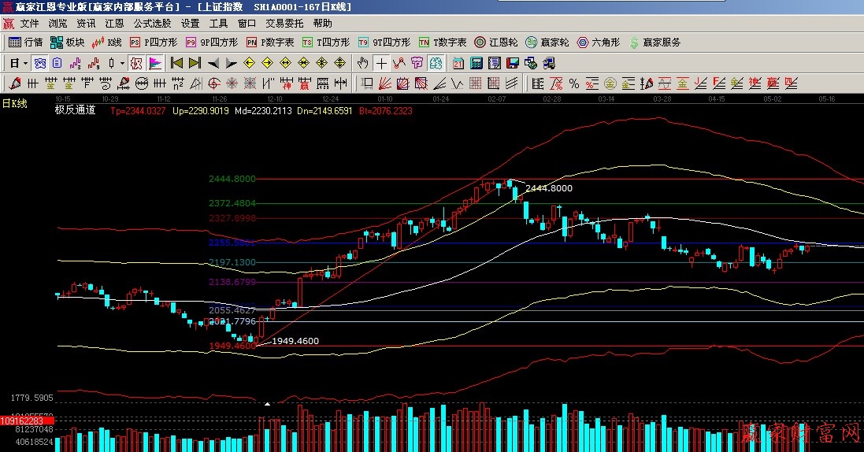Image resolution: width=864 pixels, height=452 pixels.
Task: Click the 2444.8000 peak price label
Action: pyautogui.click(x=548, y=188)
